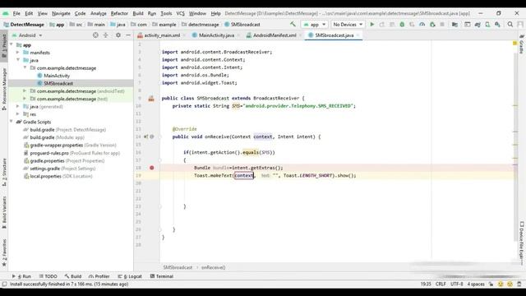
Task: Open the Build tool window button
Action: pyautogui.click(x=73, y=276)
